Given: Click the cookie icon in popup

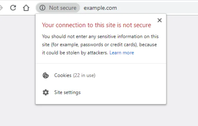Looking at the screenshot, I should click(x=46, y=75).
